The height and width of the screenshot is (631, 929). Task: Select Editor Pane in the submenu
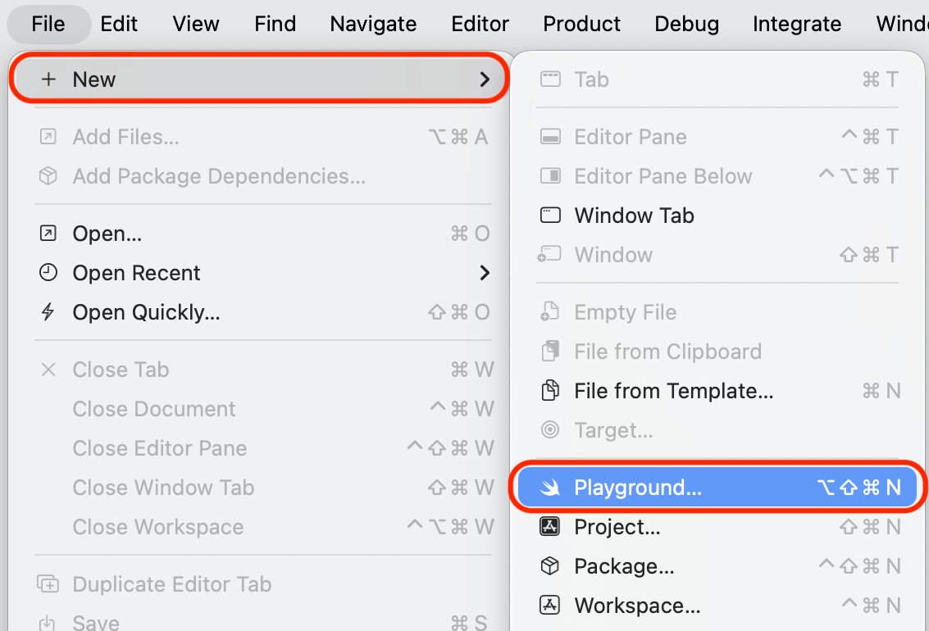click(718, 137)
